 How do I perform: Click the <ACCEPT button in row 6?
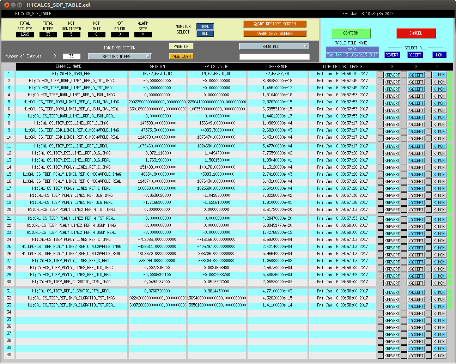(416, 110)
